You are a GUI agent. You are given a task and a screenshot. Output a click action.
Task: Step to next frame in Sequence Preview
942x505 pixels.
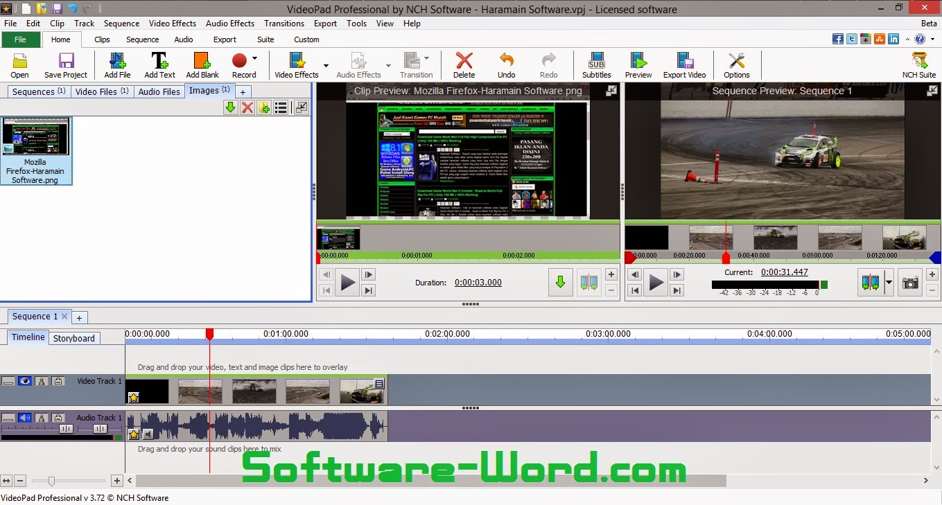[677, 275]
